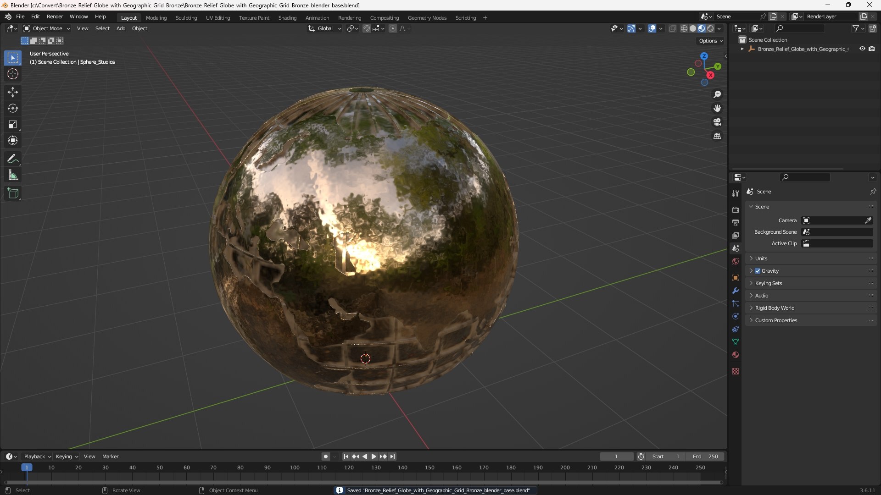Open the Texture checkerboard properties tab
This screenshot has width=881, height=495.
[x=736, y=371]
